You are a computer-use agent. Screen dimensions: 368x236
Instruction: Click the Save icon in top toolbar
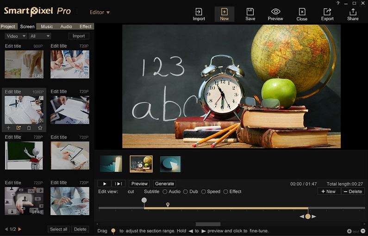click(x=250, y=12)
